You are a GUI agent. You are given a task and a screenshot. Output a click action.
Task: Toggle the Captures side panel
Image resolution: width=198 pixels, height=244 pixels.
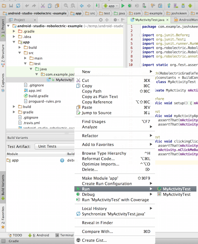pyautogui.click(x=3, y=83)
